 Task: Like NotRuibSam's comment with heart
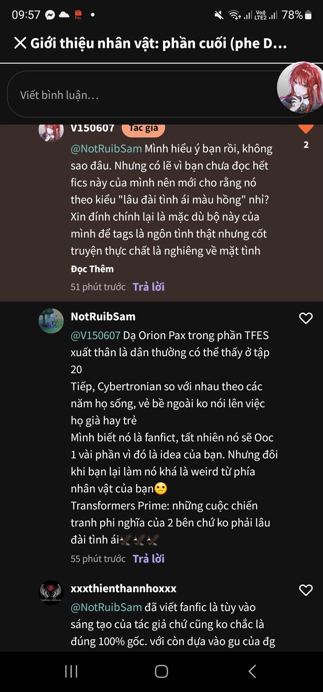[x=306, y=318]
